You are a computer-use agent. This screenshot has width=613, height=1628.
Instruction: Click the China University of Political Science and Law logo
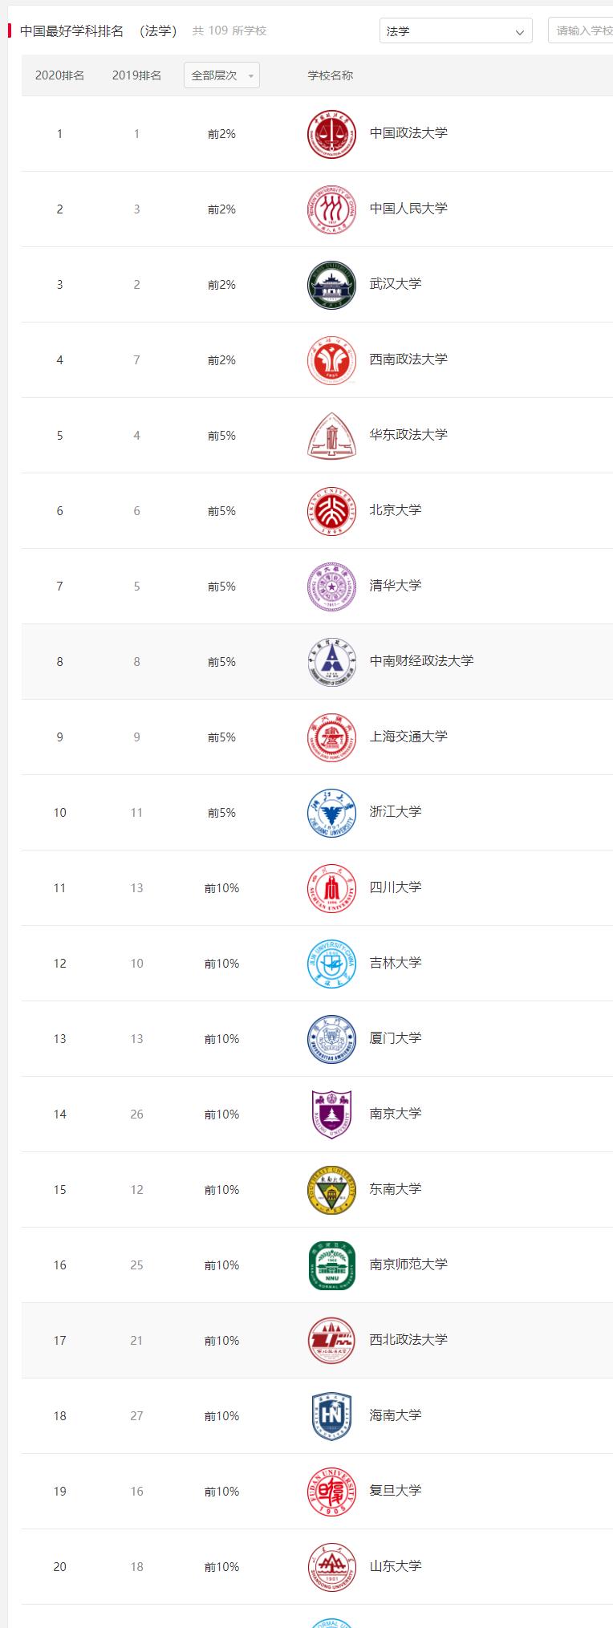(x=331, y=134)
